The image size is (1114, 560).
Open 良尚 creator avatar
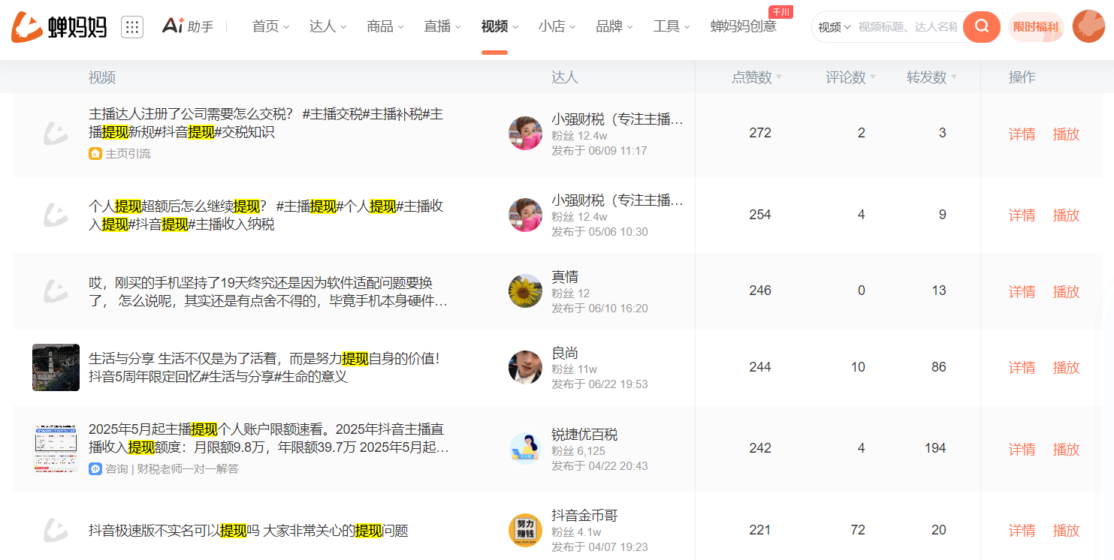(x=525, y=367)
